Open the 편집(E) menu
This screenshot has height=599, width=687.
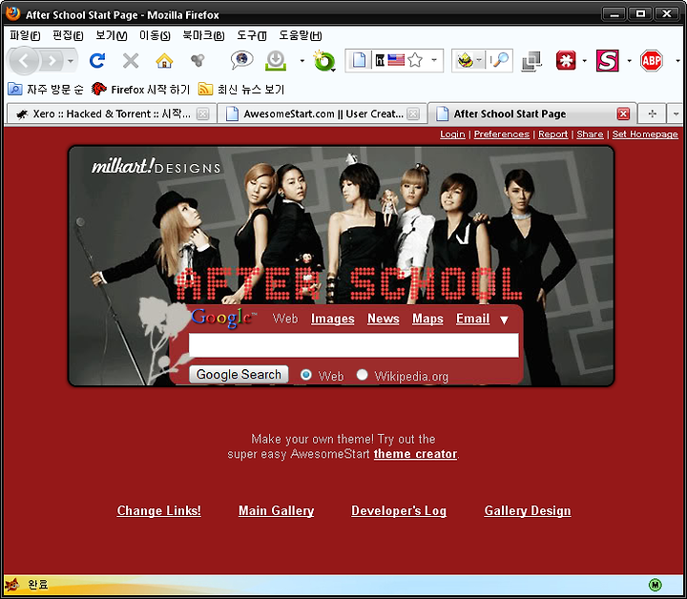[x=68, y=35]
